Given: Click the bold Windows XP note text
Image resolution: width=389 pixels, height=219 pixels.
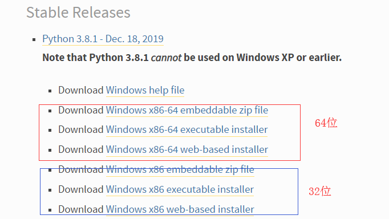Looking at the screenshot, I should point(192,58).
